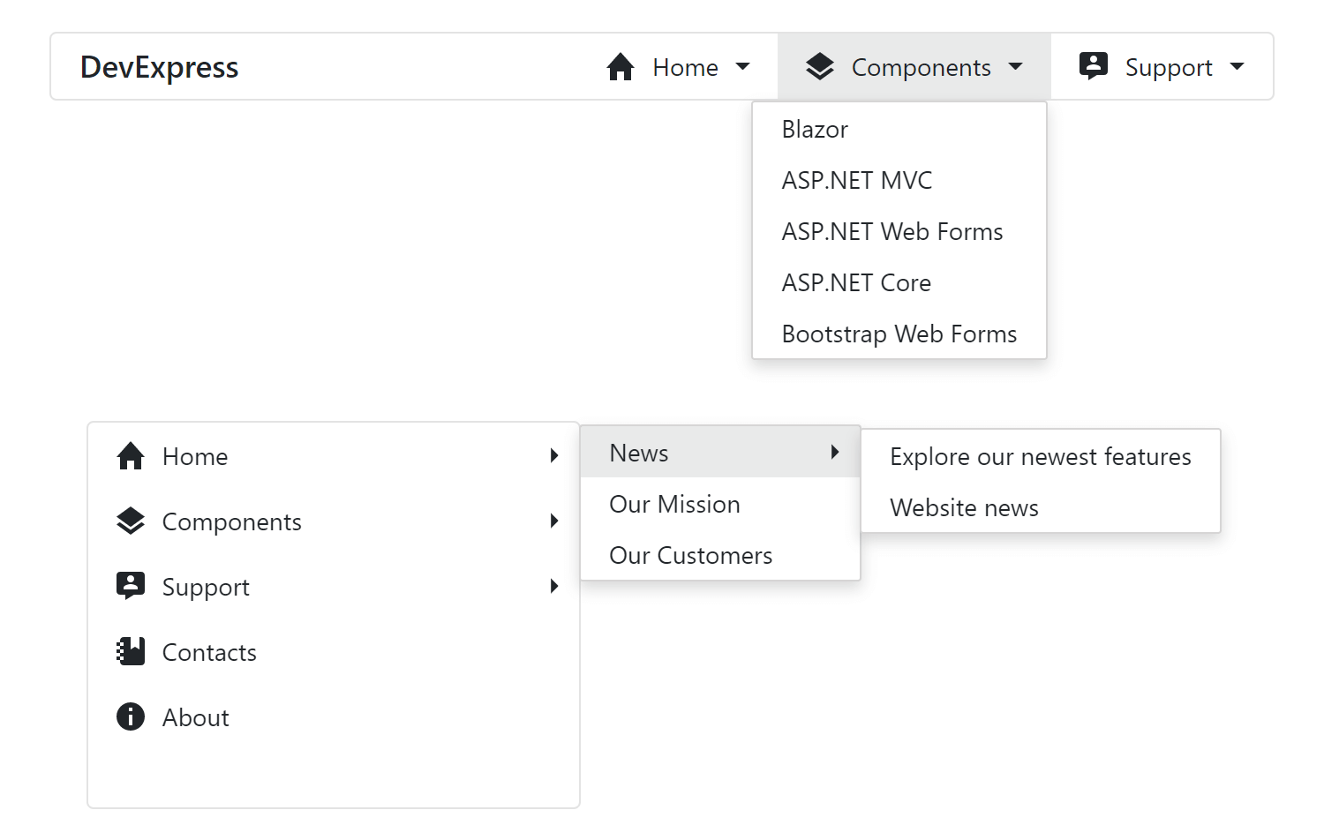Choose ASP.NET Core menu item
This screenshot has height=840, width=1324.
(x=856, y=283)
